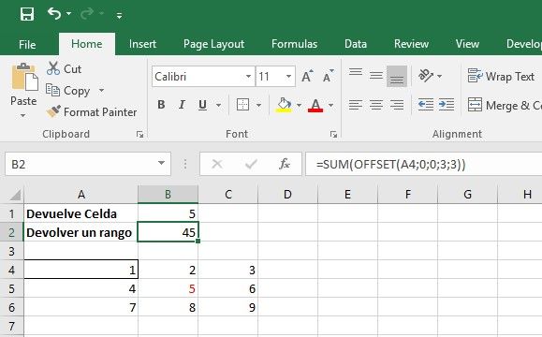Image resolution: width=542 pixels, height=337 pixels.
Task: Open the File tab
Action: click(x=27, y=44)
